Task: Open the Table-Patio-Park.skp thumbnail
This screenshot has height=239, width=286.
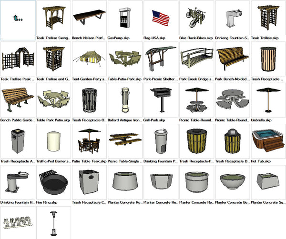Action: point(124,59)
